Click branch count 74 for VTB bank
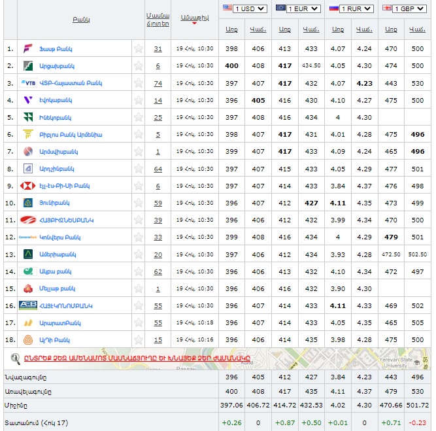The image size is (436, 431). click(x=158, y=83)
